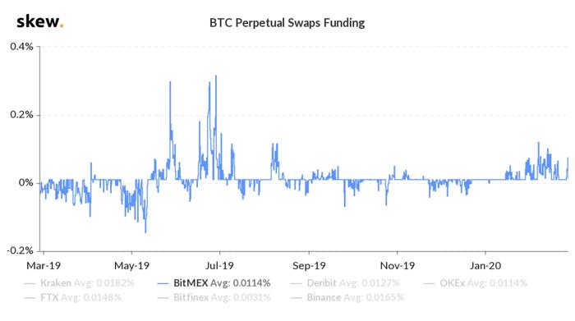The image size is (575, 321).
Task: Click the -0.2% y-axis label
Action: pos(21,250)
